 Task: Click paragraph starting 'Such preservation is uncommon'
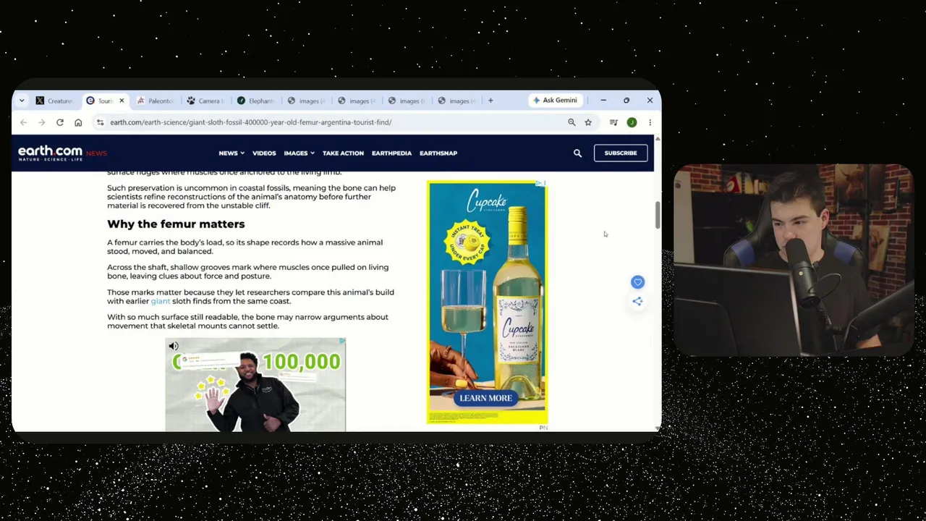(x=252, y=197)
